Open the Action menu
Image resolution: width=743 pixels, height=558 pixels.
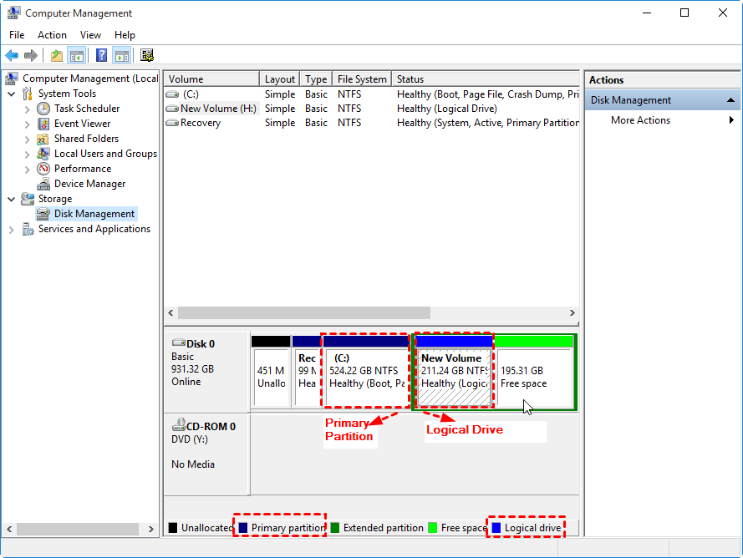[x=52, y=35]
